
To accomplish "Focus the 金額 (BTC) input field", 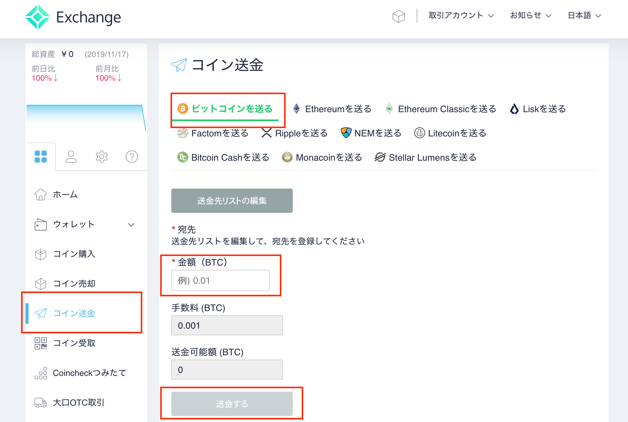I will pos(220,280).
